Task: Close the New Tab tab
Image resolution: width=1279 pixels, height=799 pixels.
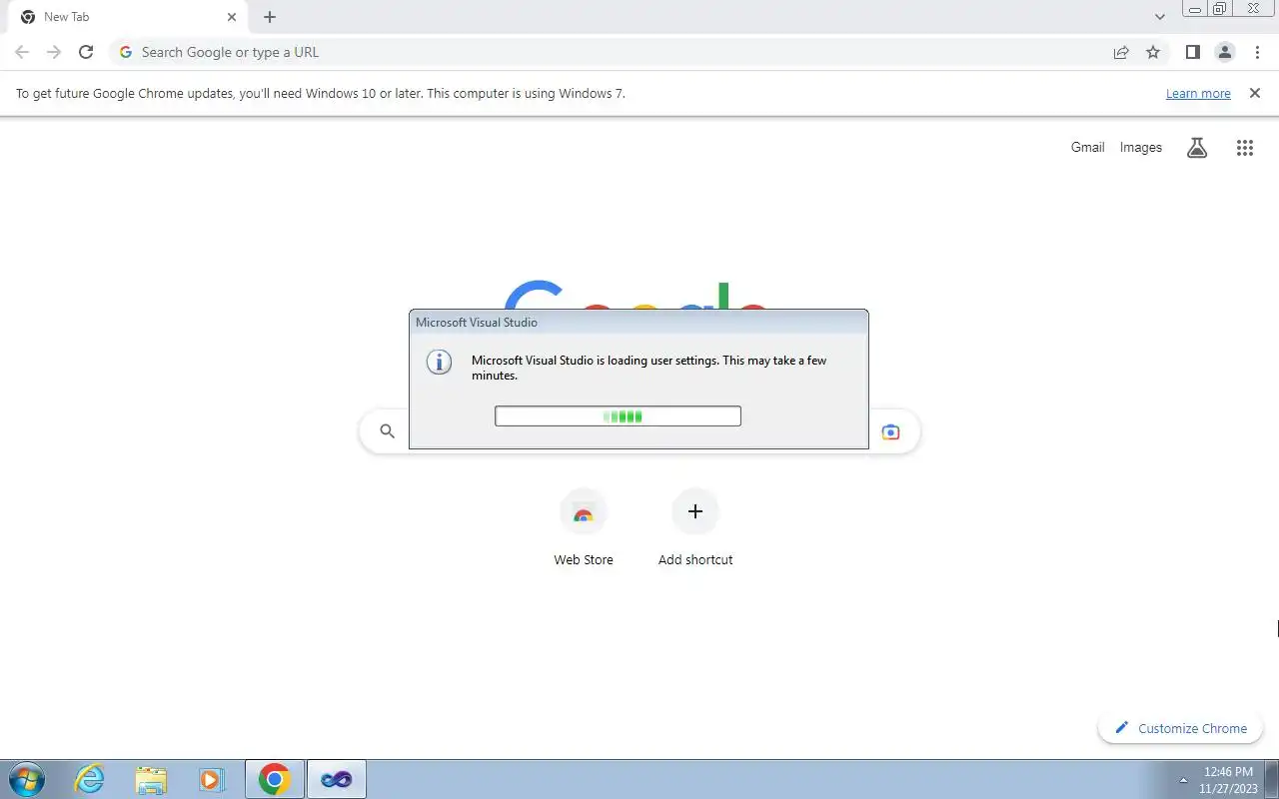Action: point(232,17)
